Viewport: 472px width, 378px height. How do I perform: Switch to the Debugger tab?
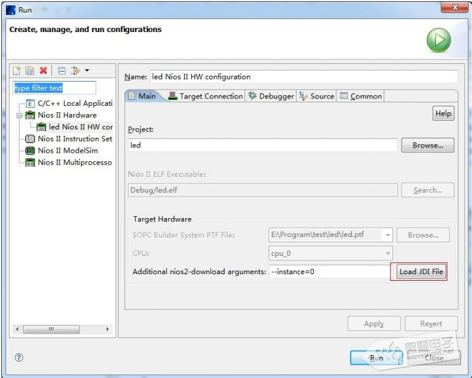[x=271, y=96]
